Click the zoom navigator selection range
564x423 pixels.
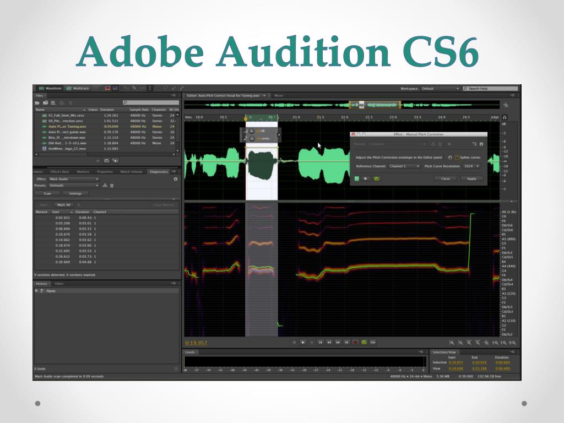tap(375, 105)
